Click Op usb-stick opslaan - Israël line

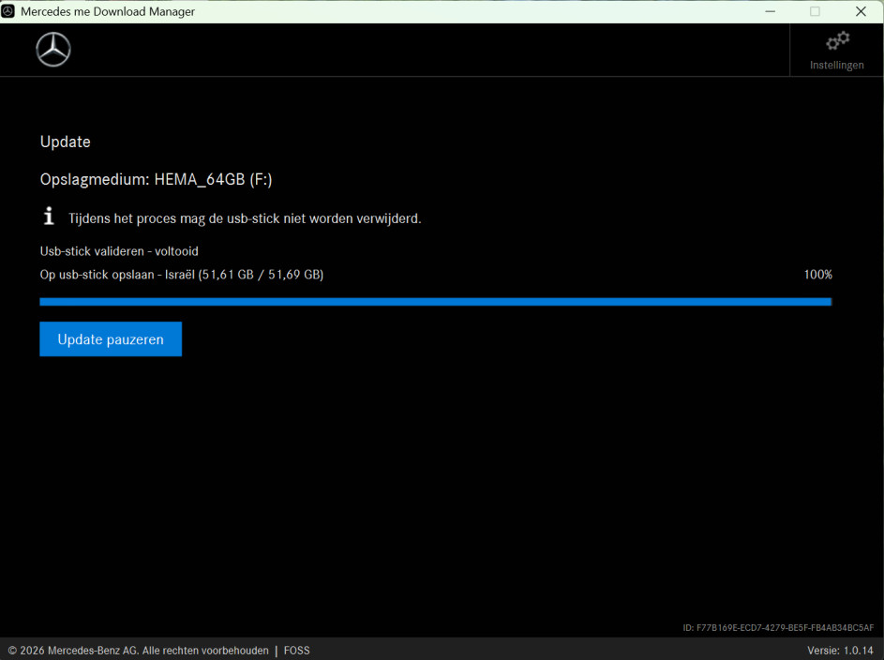tap(182, 275)
